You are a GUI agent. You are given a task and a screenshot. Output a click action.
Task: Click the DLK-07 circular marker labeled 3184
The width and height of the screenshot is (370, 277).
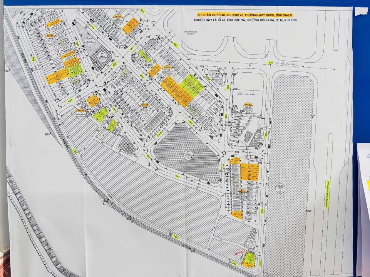tap(145, 107)
